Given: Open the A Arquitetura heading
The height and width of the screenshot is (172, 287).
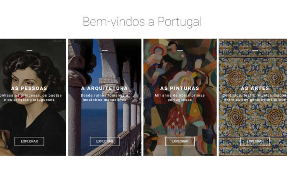Looking at the screenshot, I should (x=104, y=88).
